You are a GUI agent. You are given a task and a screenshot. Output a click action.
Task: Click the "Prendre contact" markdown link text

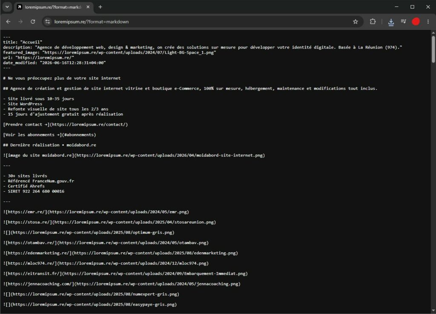tap(65, 124)
